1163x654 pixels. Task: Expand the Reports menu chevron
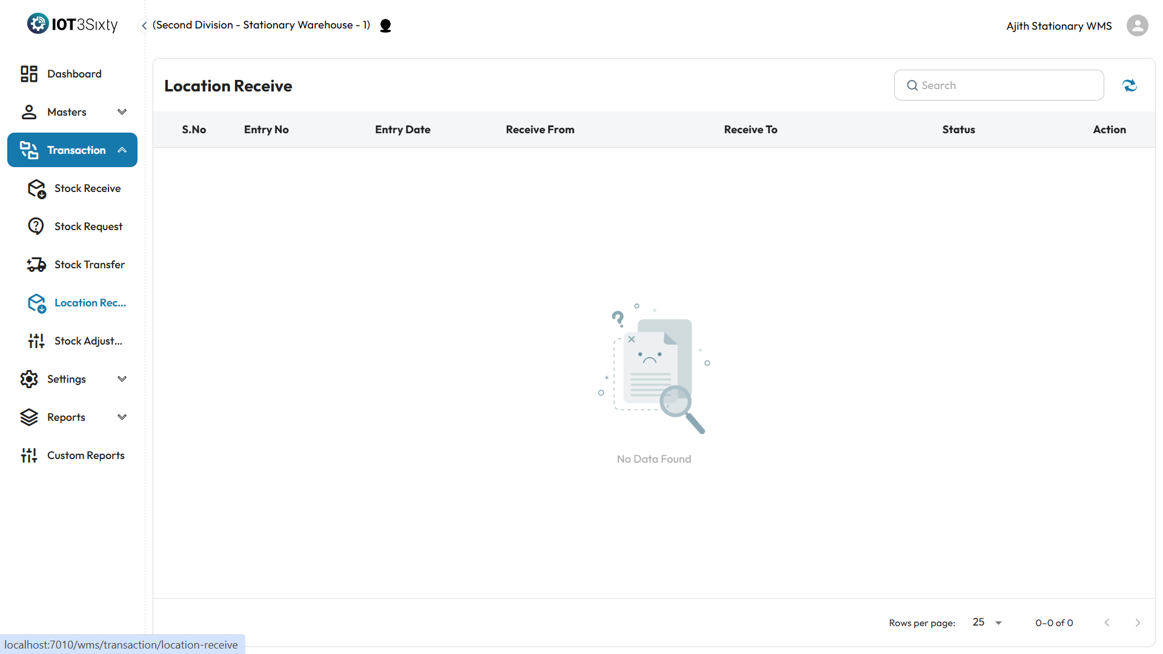coord(122,417)
